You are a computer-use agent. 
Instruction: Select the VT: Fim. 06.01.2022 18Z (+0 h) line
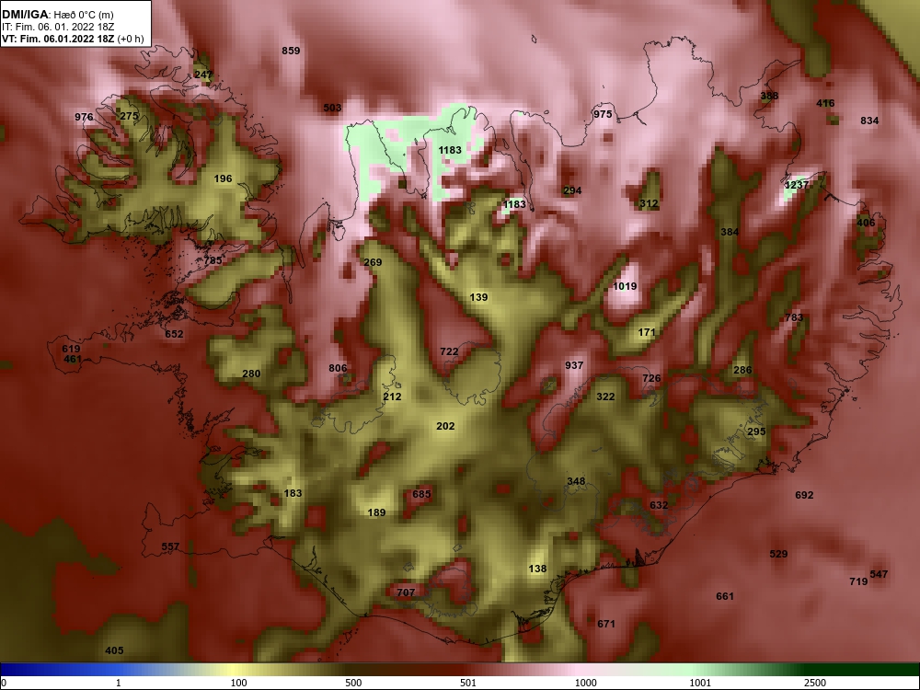(73, 40)
